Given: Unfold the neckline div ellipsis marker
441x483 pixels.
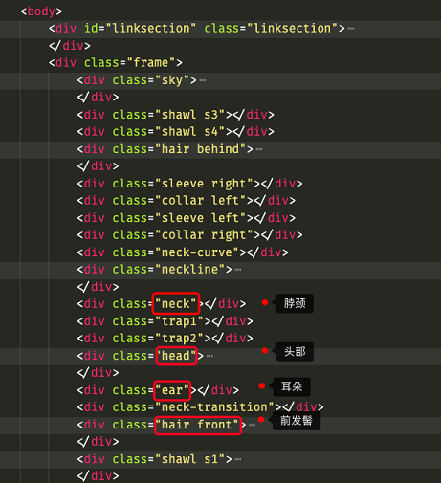Looking at the screenshot, I should tap(238, 270).
